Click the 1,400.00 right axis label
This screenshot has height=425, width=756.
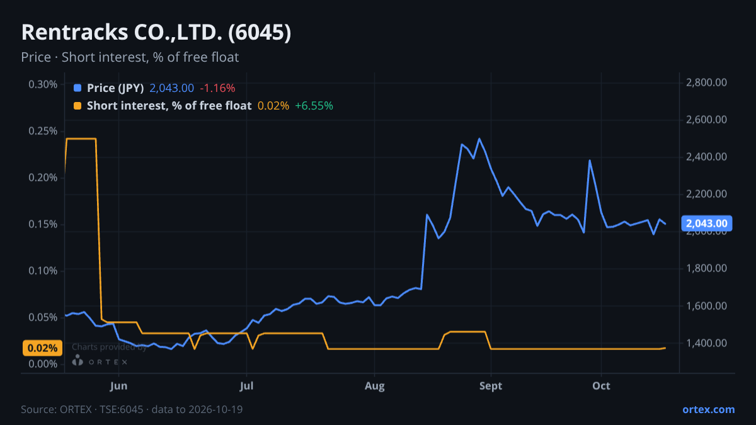[707, 343]
